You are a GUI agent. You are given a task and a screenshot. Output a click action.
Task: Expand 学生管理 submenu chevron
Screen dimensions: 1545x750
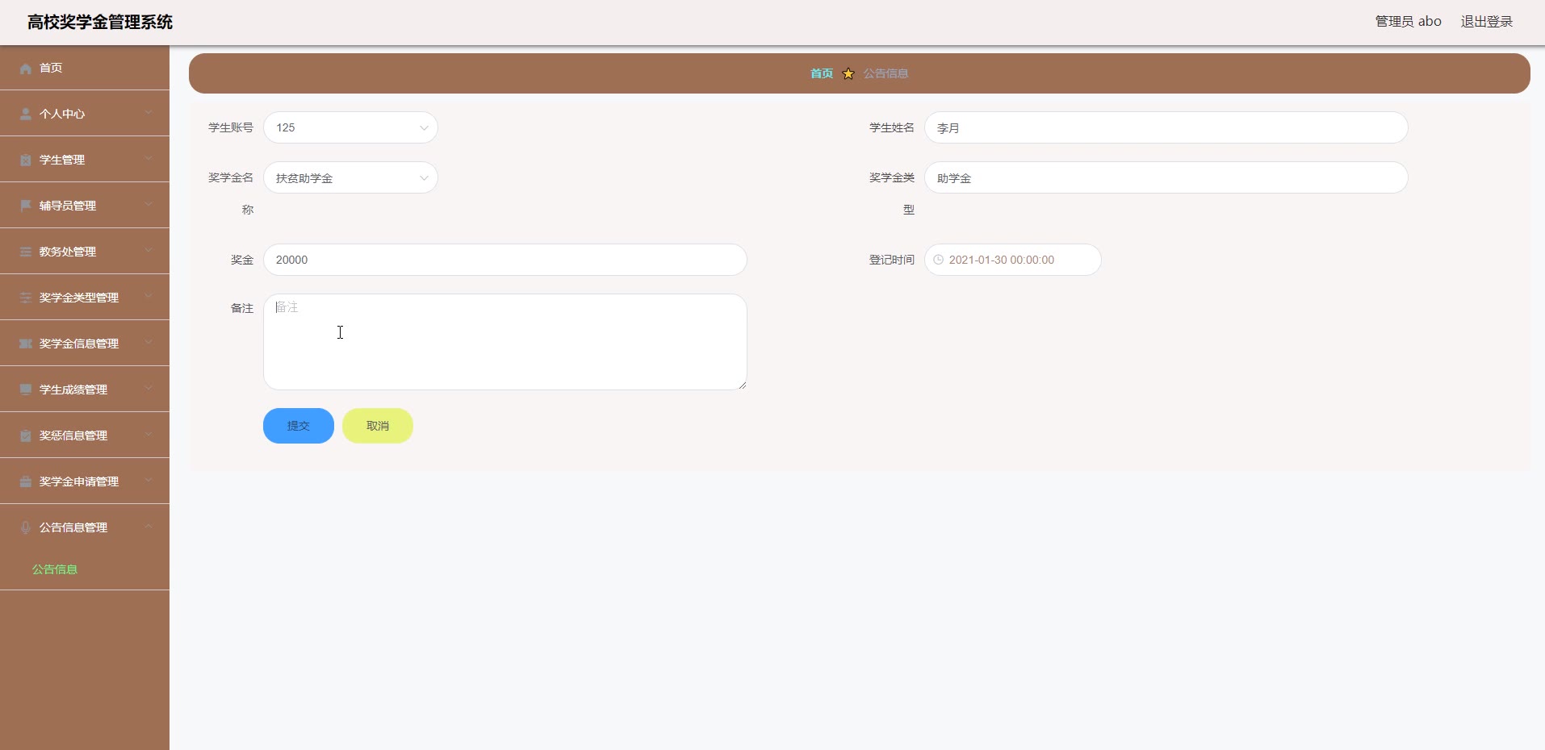pyautogui.click(x=149, y=159)
